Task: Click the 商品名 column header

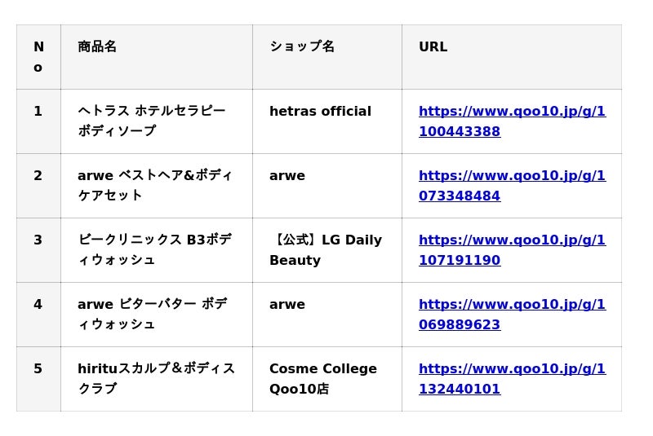Action: (97, 47)
